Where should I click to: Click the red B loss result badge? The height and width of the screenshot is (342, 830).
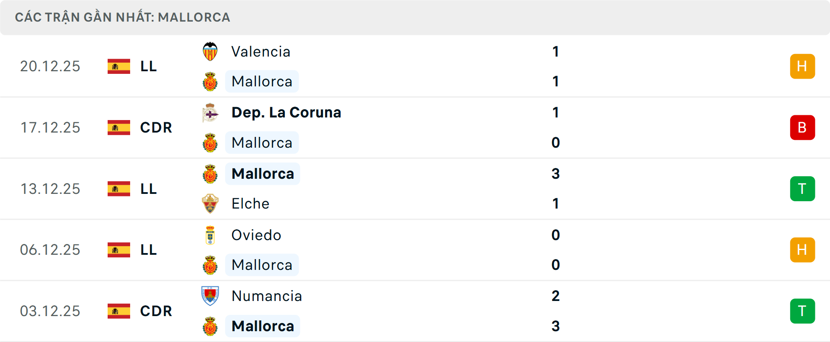[802, 128]
